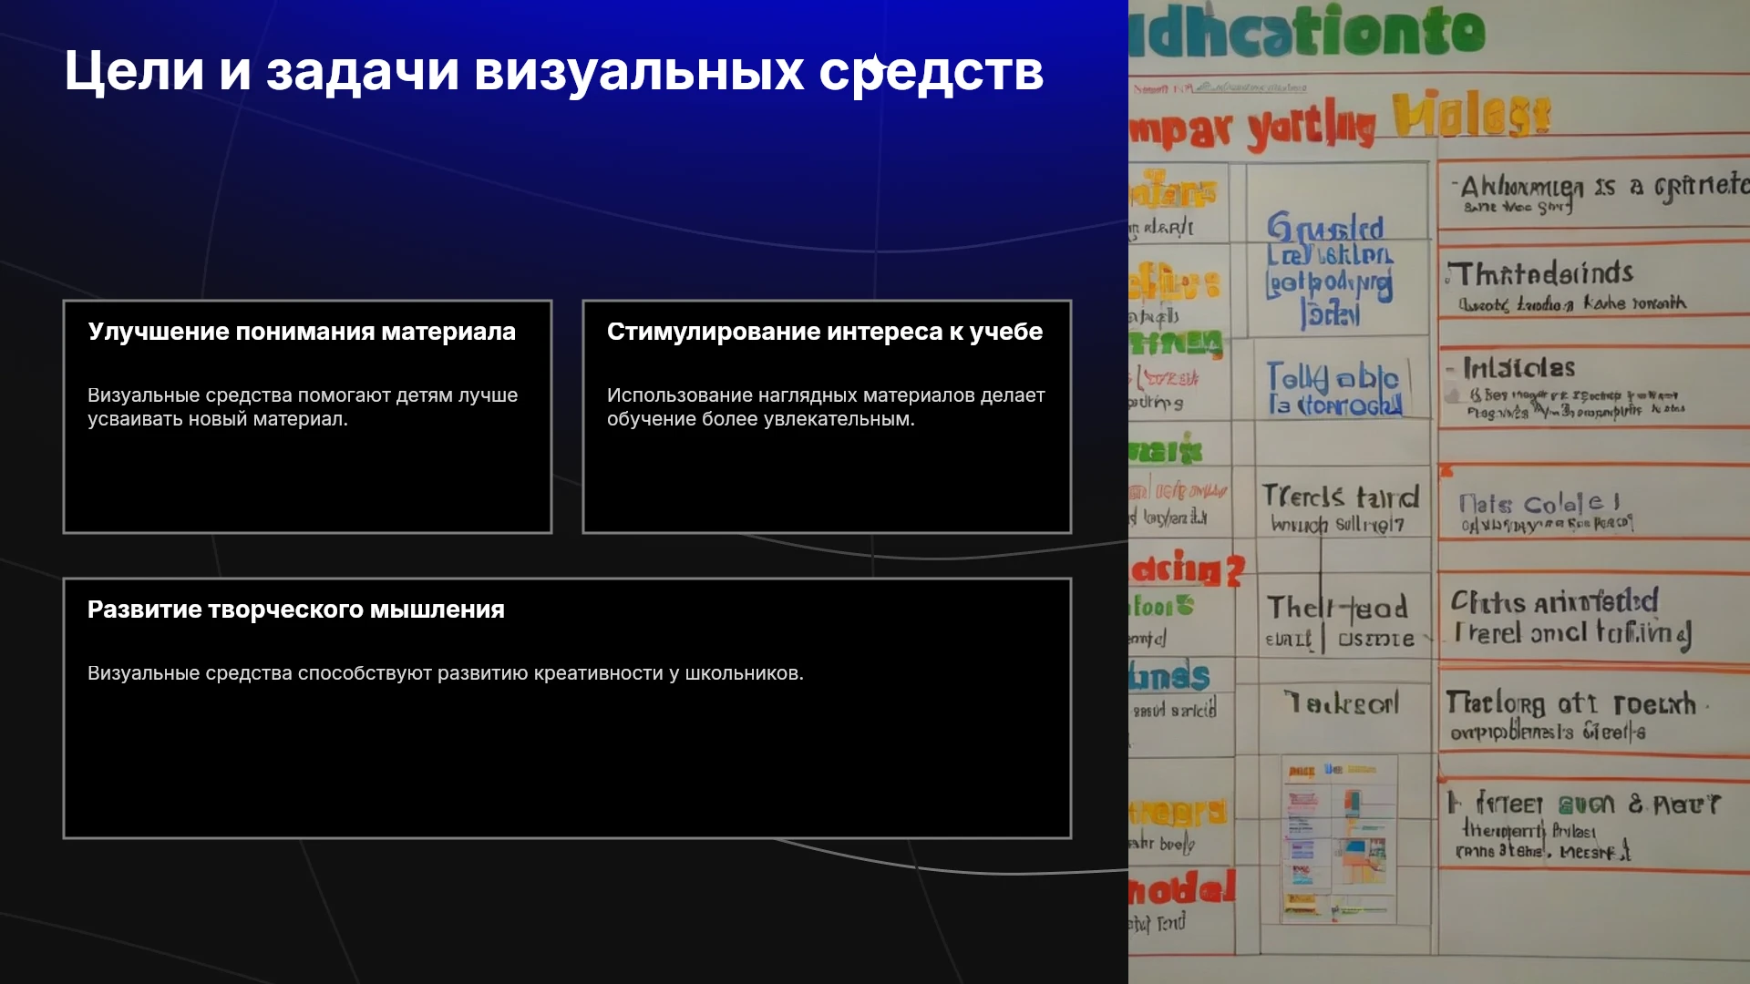The width and height of the screenshot is (1750, 984).
Task: Click the heading "Стимулирование интереса к учебе"
Action: (825, 332)
